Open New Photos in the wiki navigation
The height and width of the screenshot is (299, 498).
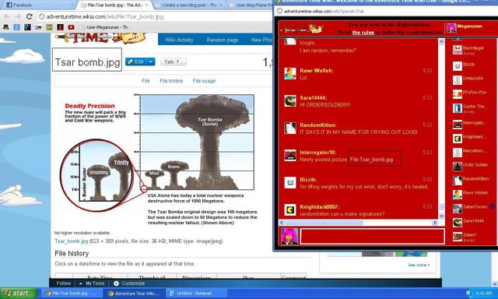[261, 40]
